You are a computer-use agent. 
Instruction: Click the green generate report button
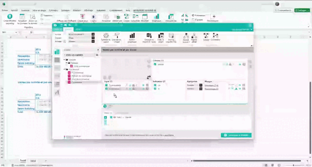point(236,135)
